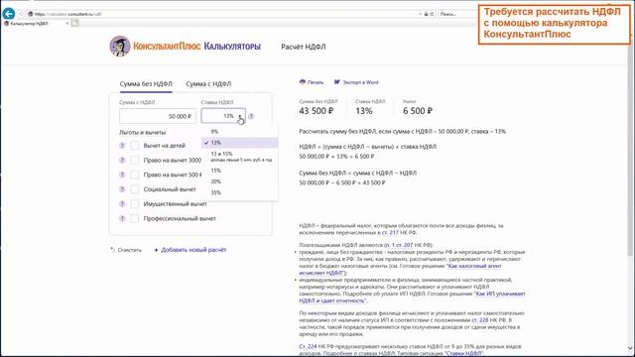The height and width of the screenshot is (357, 635).
Task: Open help icon for Профессиональный вычет
Action: (122, 218)
